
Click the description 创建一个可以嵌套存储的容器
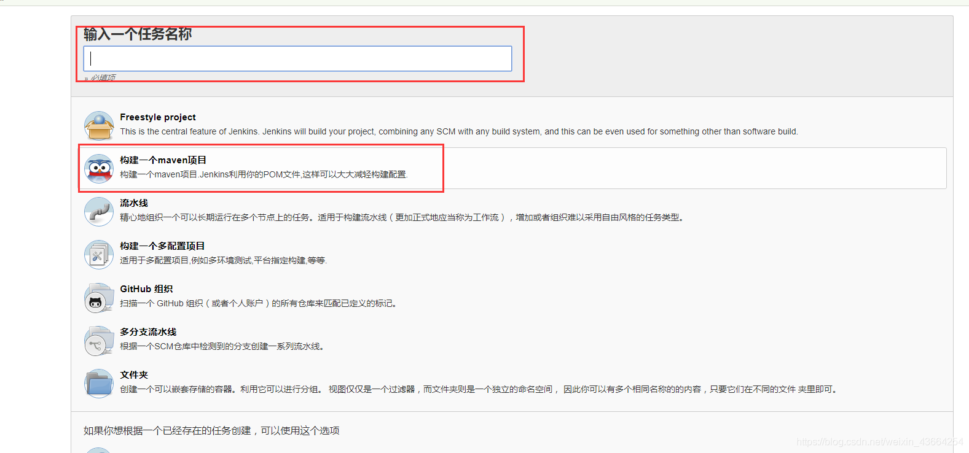pos(480,389)
